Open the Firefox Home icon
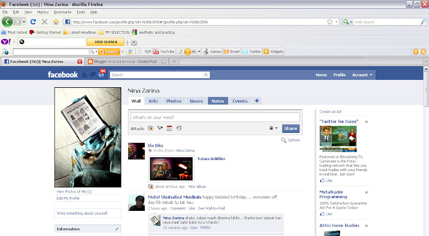The height and width of the screenshot is (236, 429). [x=56, y=22]
